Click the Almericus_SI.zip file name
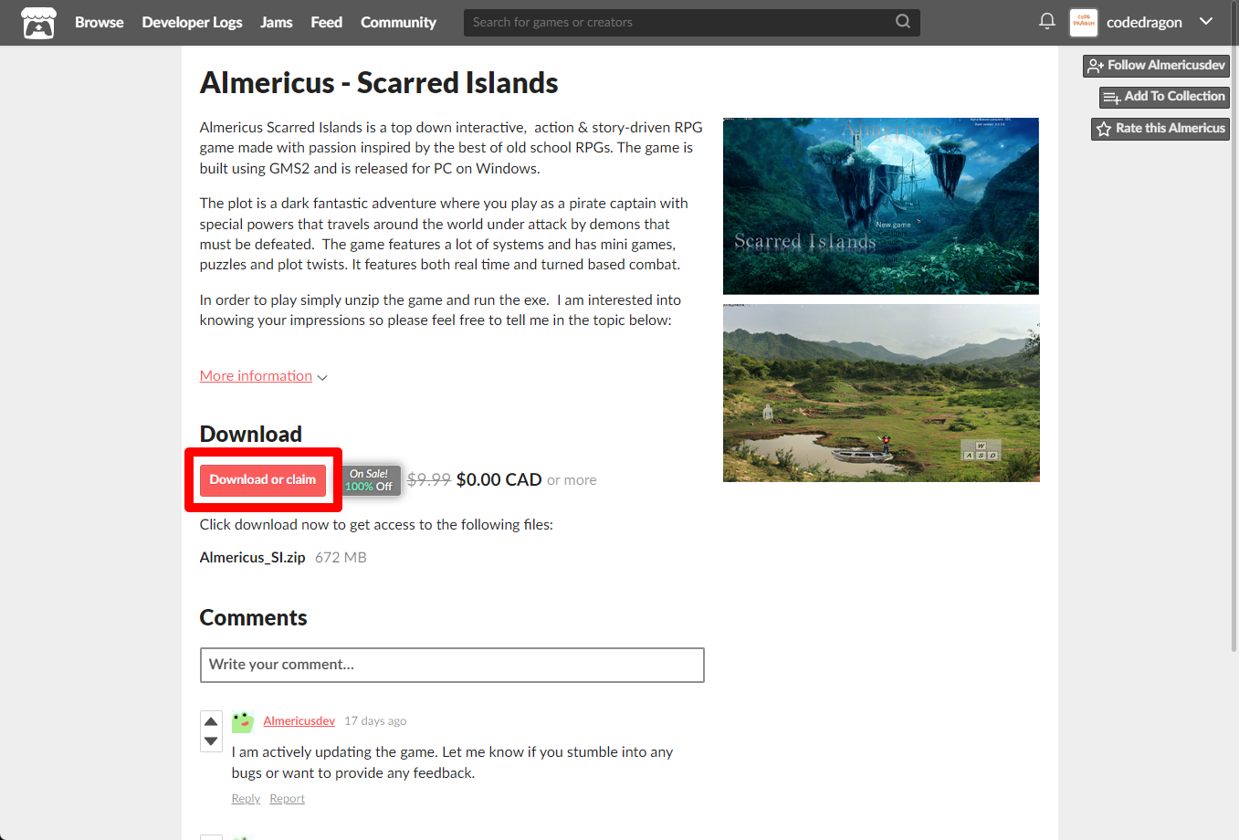The height and width of the screenshot is (840, 1239). pos(252,558)
